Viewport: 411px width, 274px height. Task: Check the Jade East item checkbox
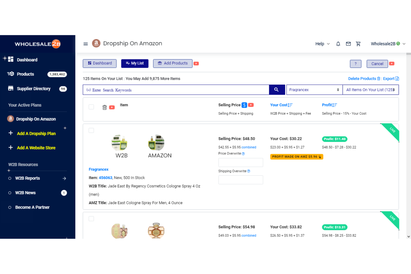pos(91,130)
